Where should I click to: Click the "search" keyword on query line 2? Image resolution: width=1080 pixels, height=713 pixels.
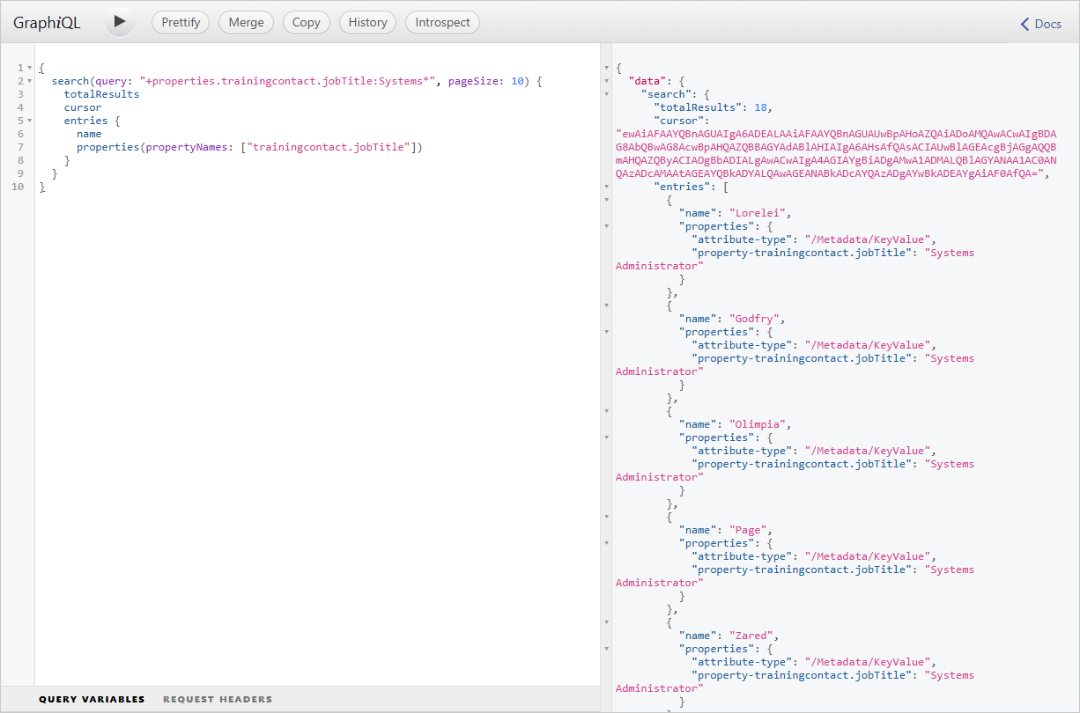click(x=70, y=81)
